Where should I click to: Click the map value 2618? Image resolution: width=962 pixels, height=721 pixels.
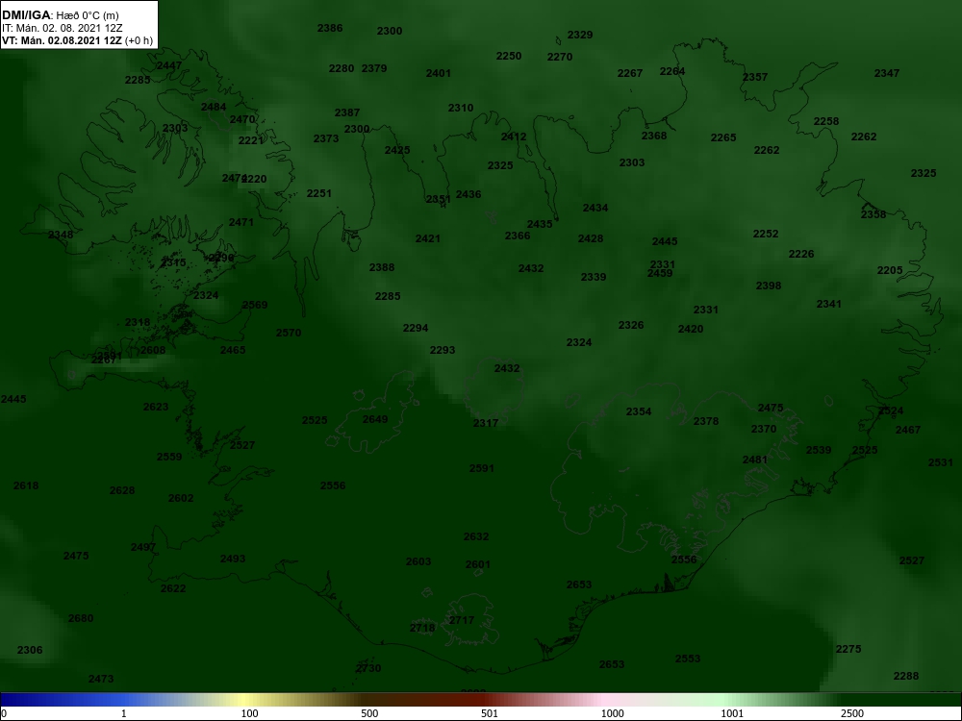pyautogui.click(x=26, y=485)
